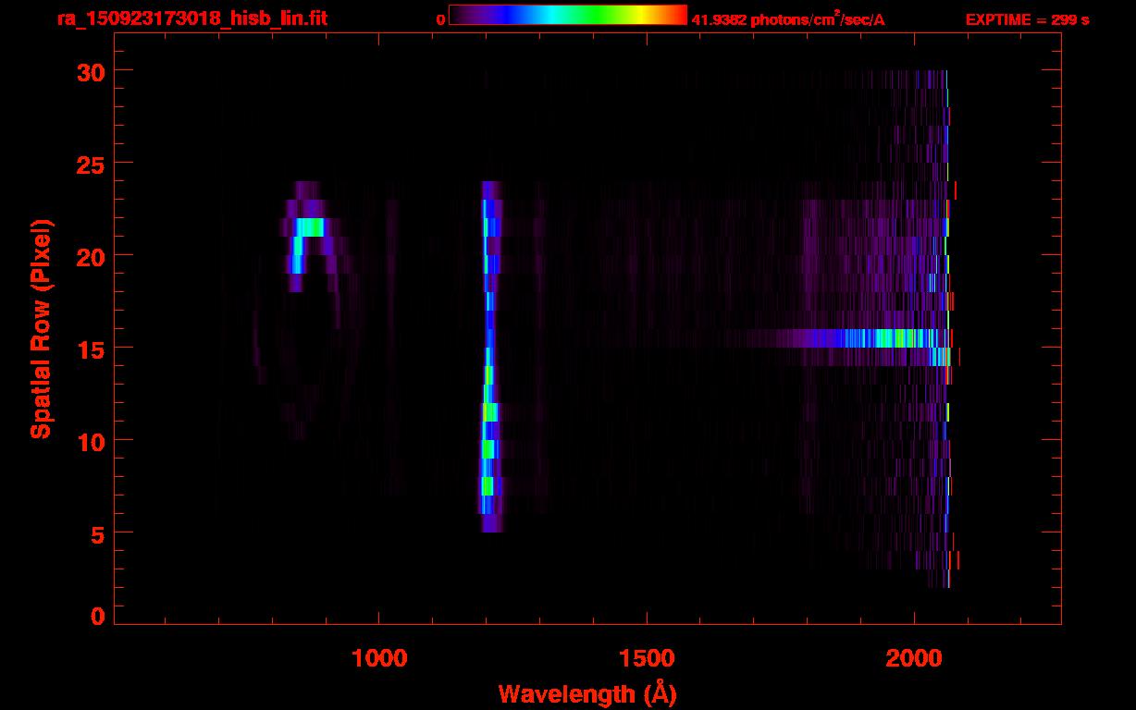Click the x-axis tick label 2000

tap(914, 658)
